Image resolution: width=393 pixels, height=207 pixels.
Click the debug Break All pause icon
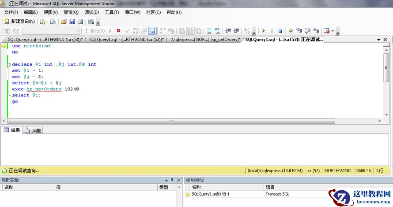coord(272,31)
